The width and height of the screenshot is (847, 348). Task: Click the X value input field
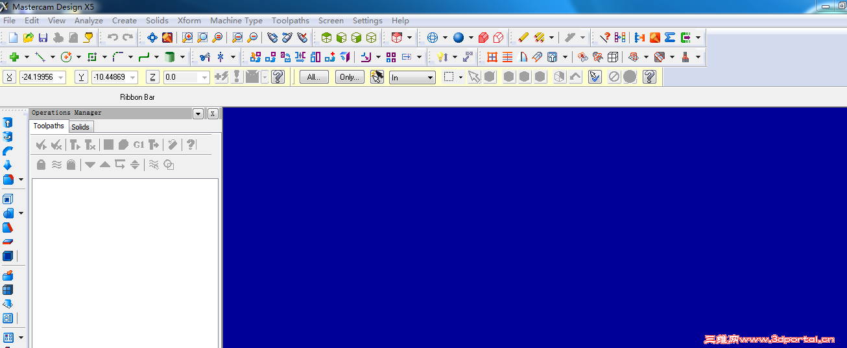[x=38, y=78]
